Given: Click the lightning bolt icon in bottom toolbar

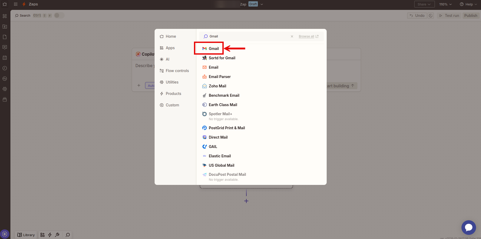Looking at the screenshot, I should coord(50,235).
